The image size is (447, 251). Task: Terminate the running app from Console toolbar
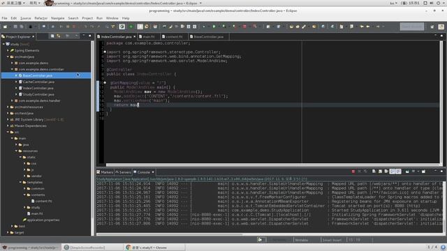pos(353,172)
